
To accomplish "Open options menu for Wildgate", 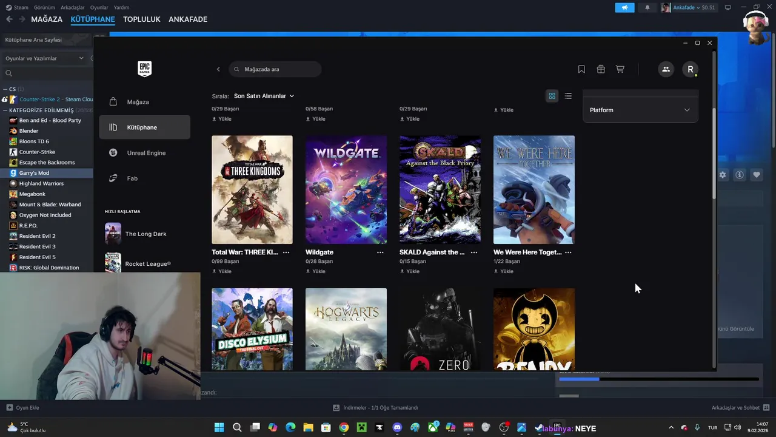I will (380, 252).
